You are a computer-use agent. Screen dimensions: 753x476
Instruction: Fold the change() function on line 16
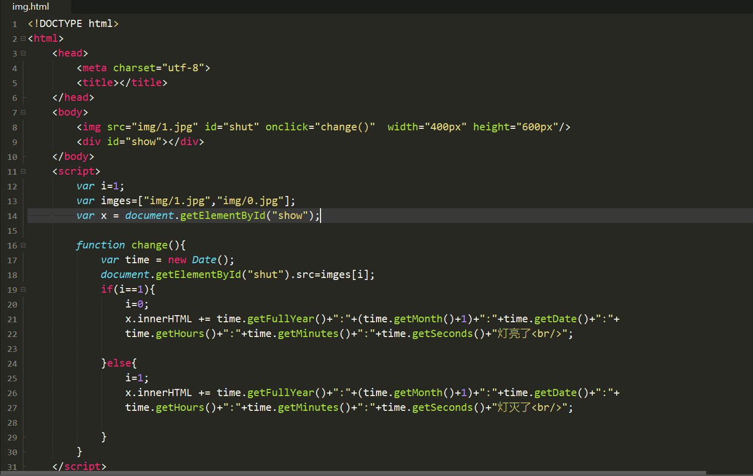click(23, 245)
